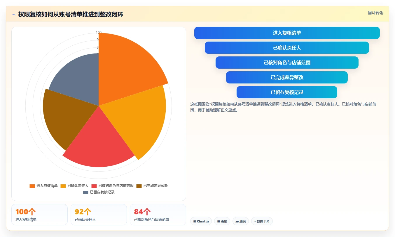Select the 已留存复核记录 funnel bar
This screenshot has height=237, width=395.
[287, 92]
